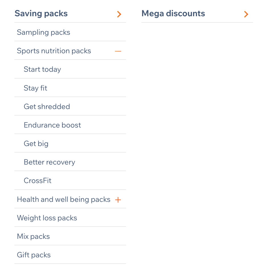Click the orange arrow beside Mega discounts
The width and height of the screenshot is (258, 275).
pyautogui.click(x=246, y=14)
